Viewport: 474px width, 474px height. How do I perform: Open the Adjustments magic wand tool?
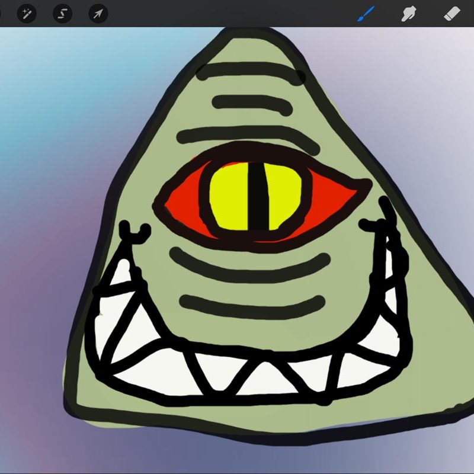click(27, 14)
